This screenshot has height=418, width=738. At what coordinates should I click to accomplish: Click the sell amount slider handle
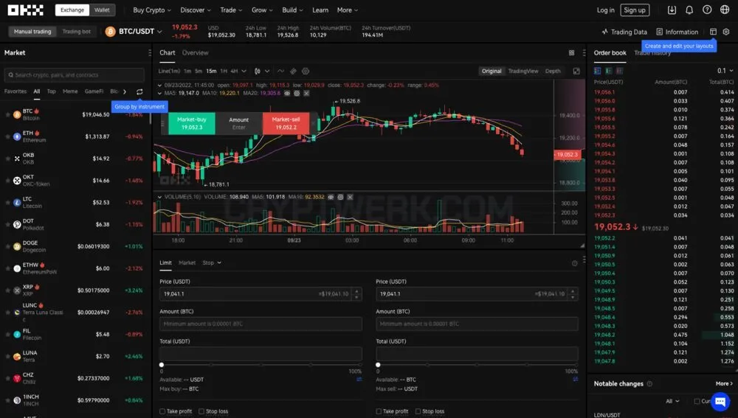tap(378, 365)
